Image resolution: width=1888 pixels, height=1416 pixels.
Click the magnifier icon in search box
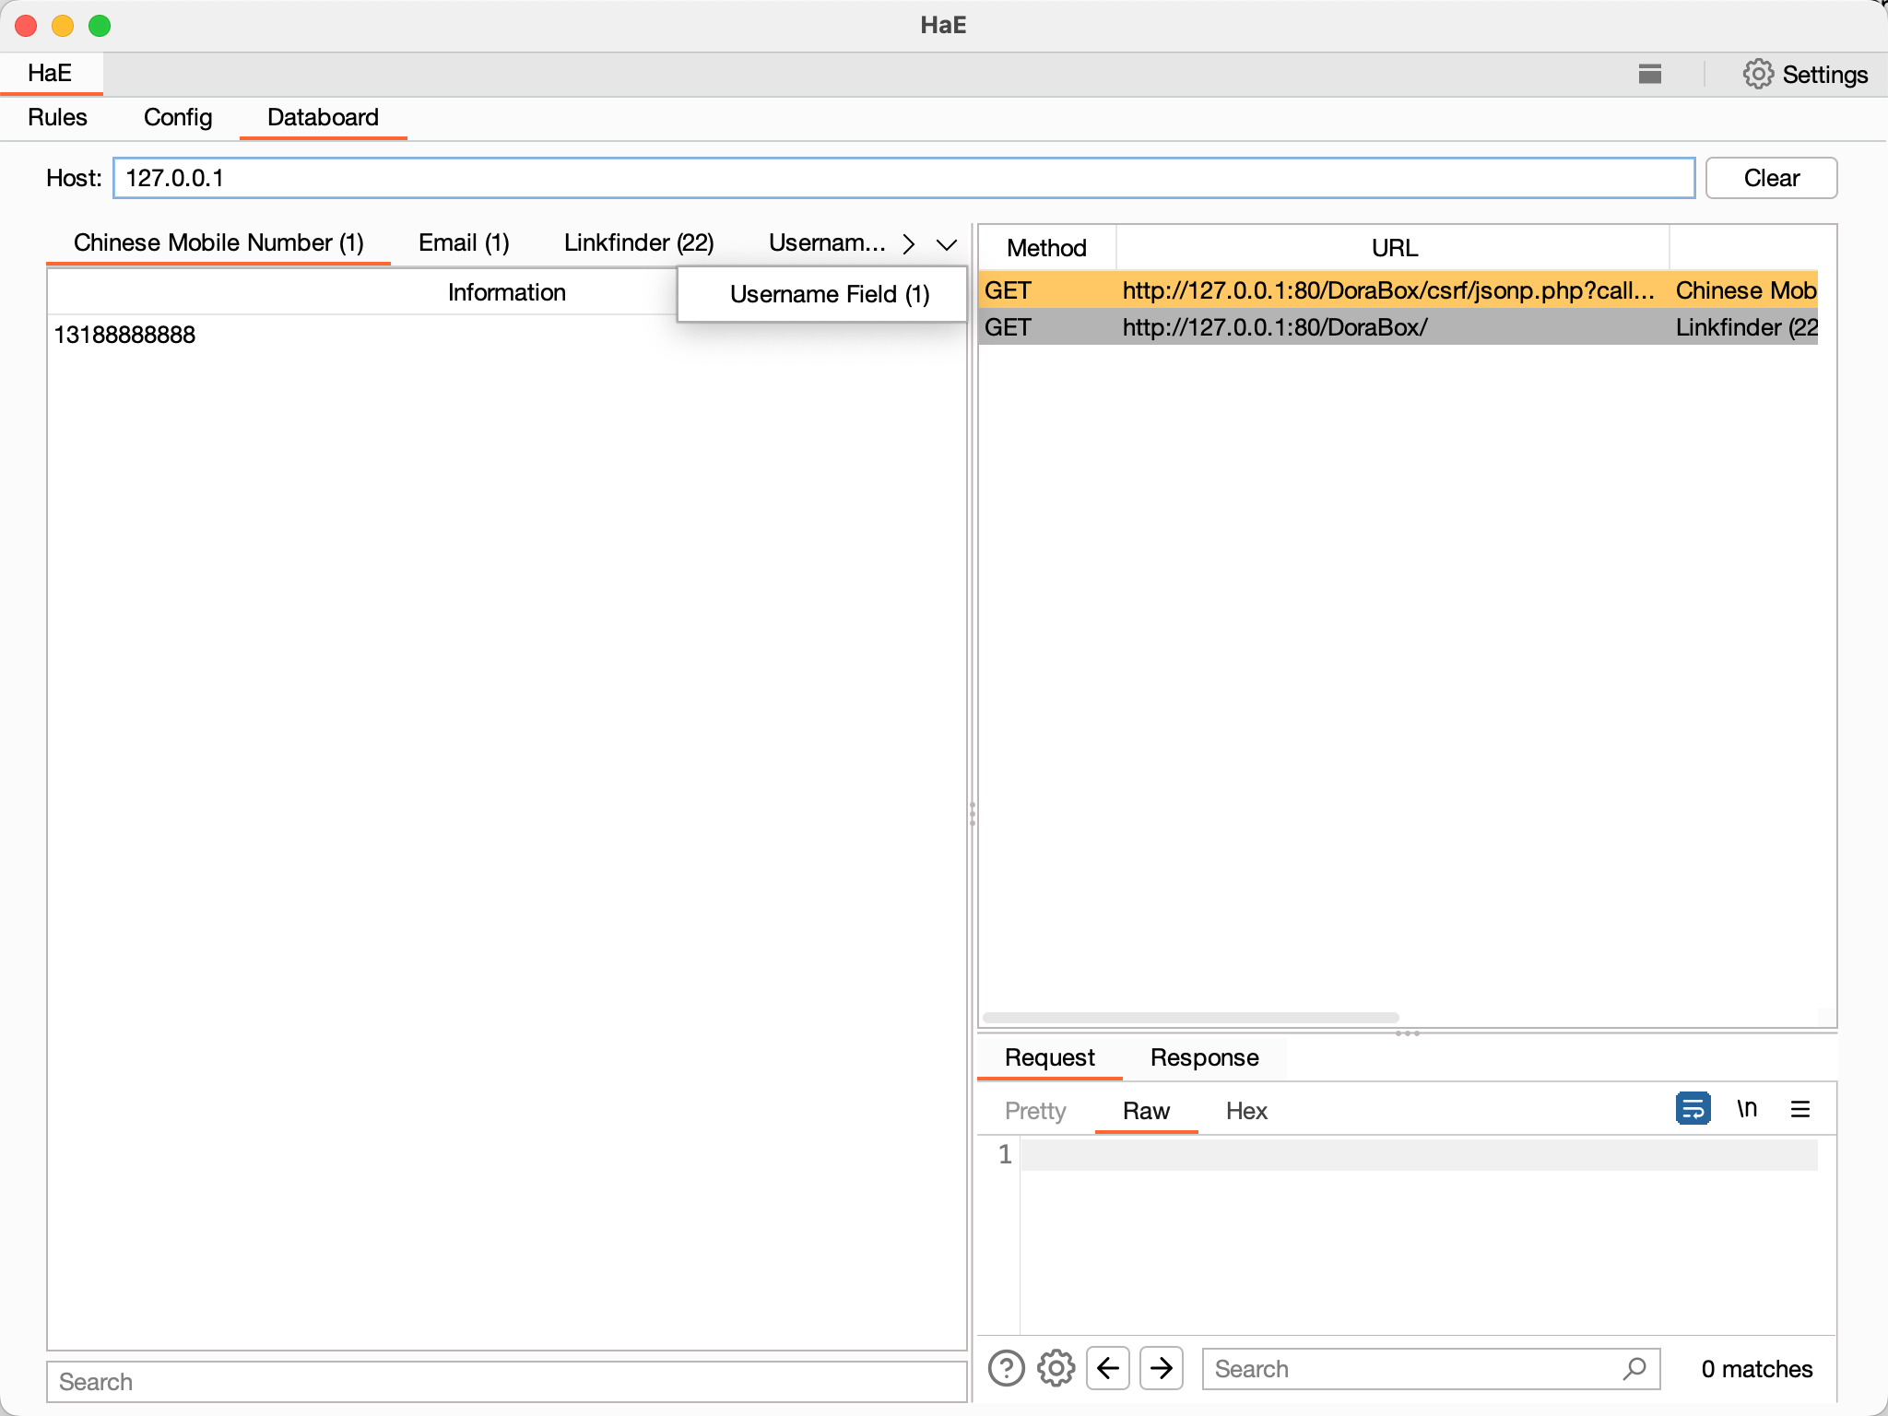click(1634, 1368)
